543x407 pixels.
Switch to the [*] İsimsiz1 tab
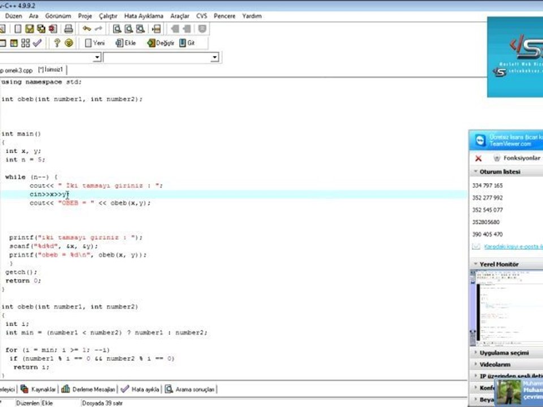[50, 70]
